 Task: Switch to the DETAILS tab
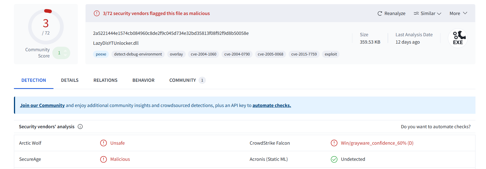click(x=70, y=80)
